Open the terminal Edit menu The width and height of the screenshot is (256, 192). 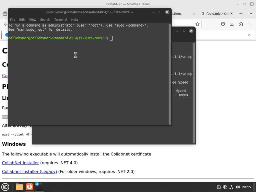click(x=22, y=19)
